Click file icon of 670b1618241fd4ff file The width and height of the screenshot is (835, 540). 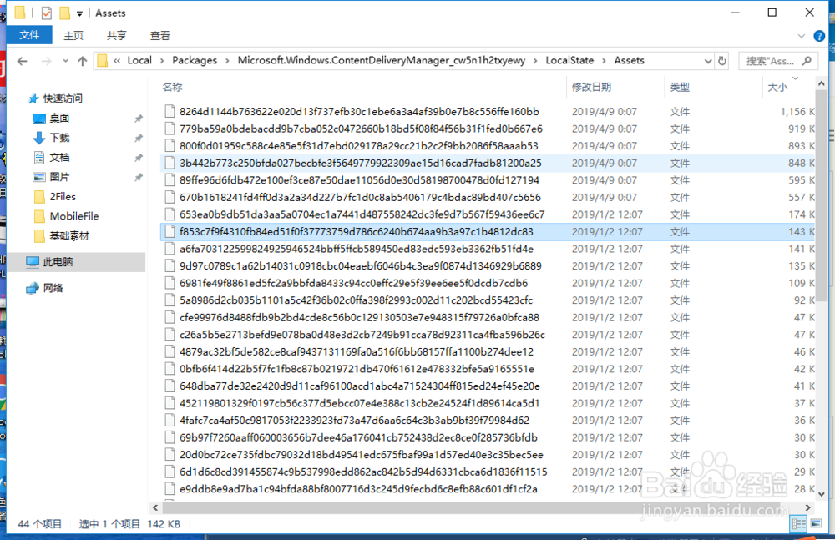point(170,197)
